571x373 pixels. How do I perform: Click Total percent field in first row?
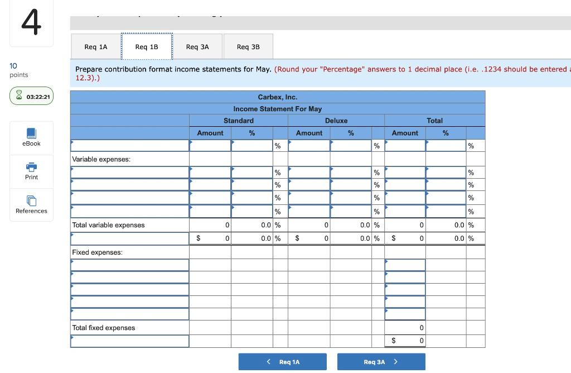click(x=446, y=146)
